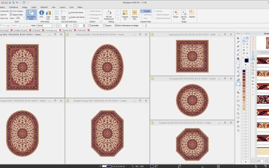The image size is (269, 168).
Task: Select the Straight repeat mode button
Action: coord(146,11)
